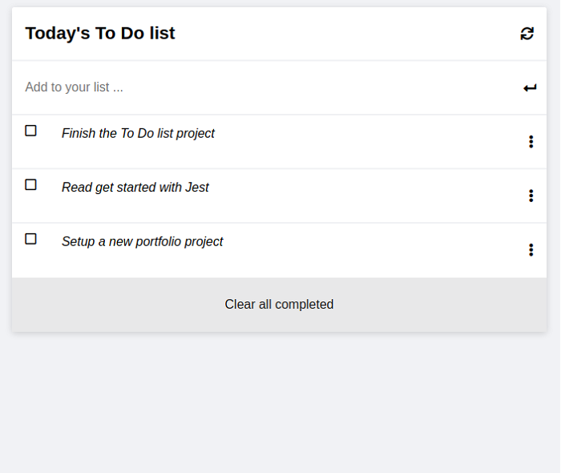
Task: Click the gray footer area left of 'Clear all completed'
Action: pos(118,305)
